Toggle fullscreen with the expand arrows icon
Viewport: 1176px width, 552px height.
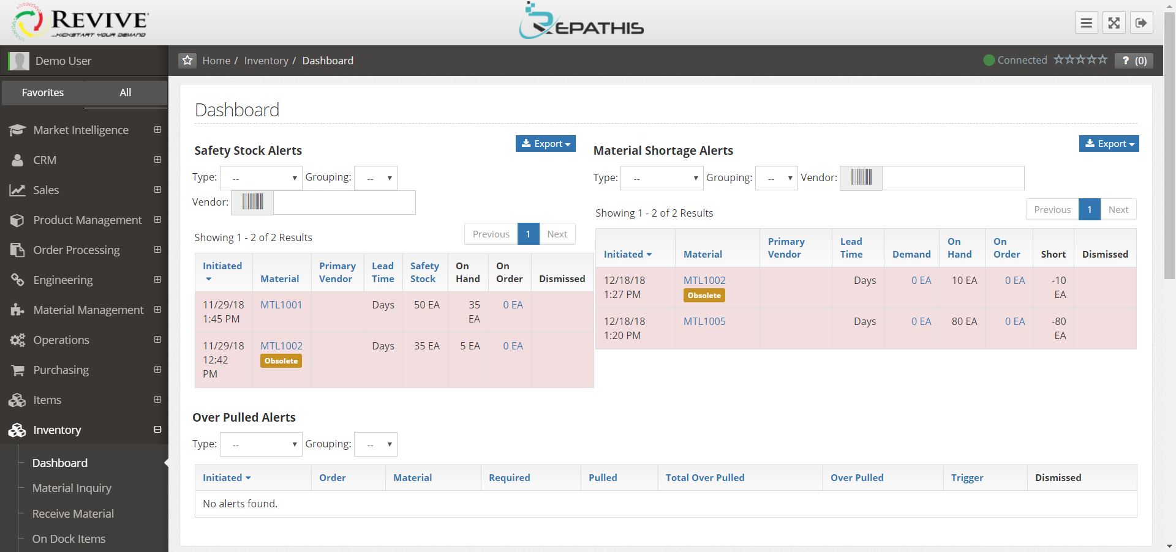coord(1114,23)
